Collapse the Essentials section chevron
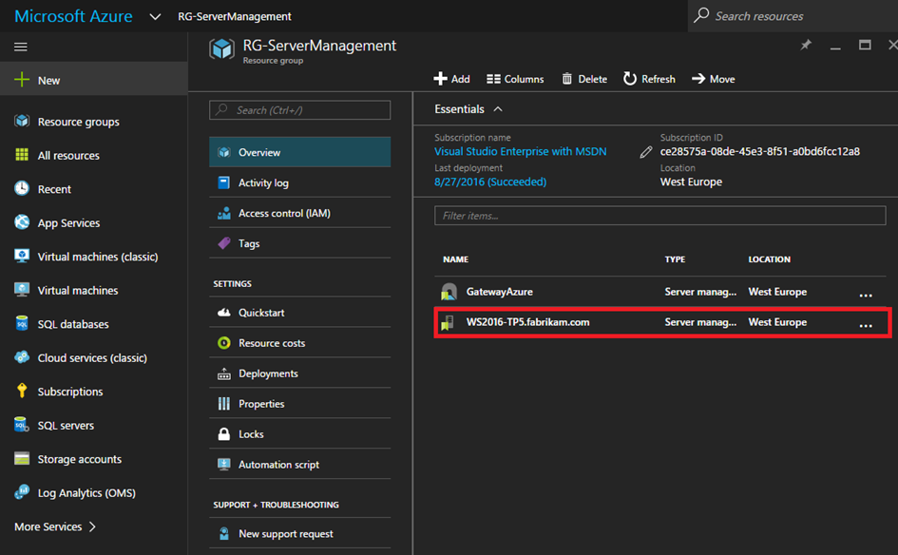Viewport: 898px width, 555px height. pos(498,109)
